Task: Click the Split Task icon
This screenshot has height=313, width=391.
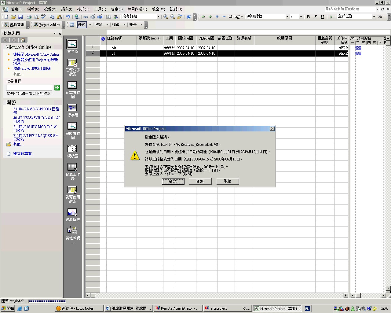Action: tap(100, 17)
